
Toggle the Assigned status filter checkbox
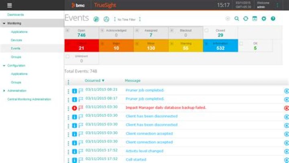137,30
